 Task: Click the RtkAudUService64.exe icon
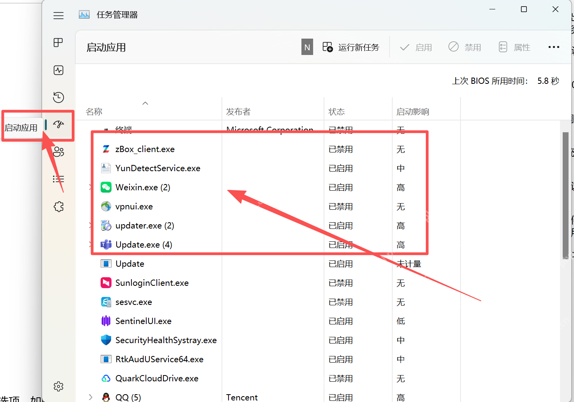click(106, 359)
